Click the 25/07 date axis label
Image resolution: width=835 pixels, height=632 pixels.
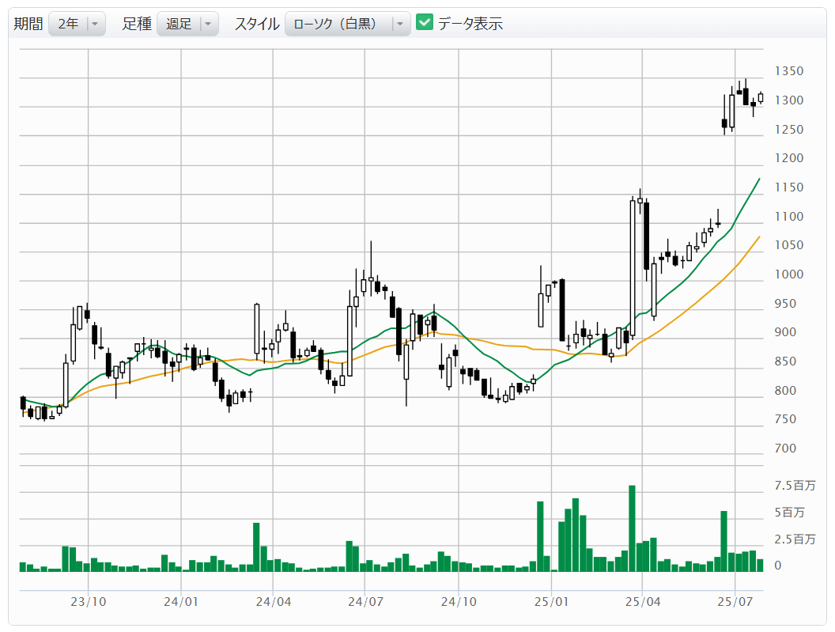click(735, 602)
